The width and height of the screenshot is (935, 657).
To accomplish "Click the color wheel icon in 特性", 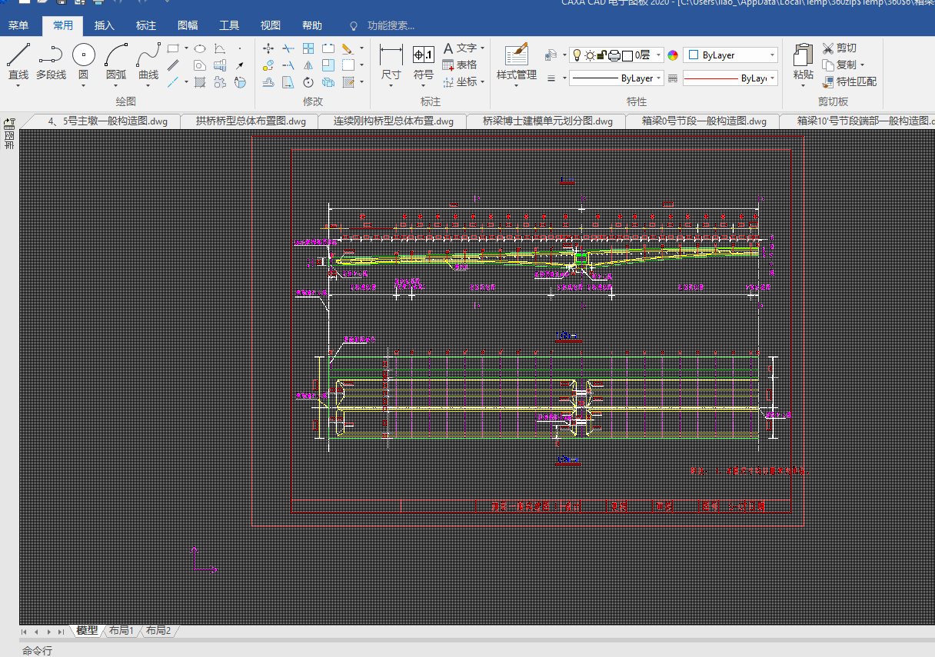I will (x=673, y=55).
